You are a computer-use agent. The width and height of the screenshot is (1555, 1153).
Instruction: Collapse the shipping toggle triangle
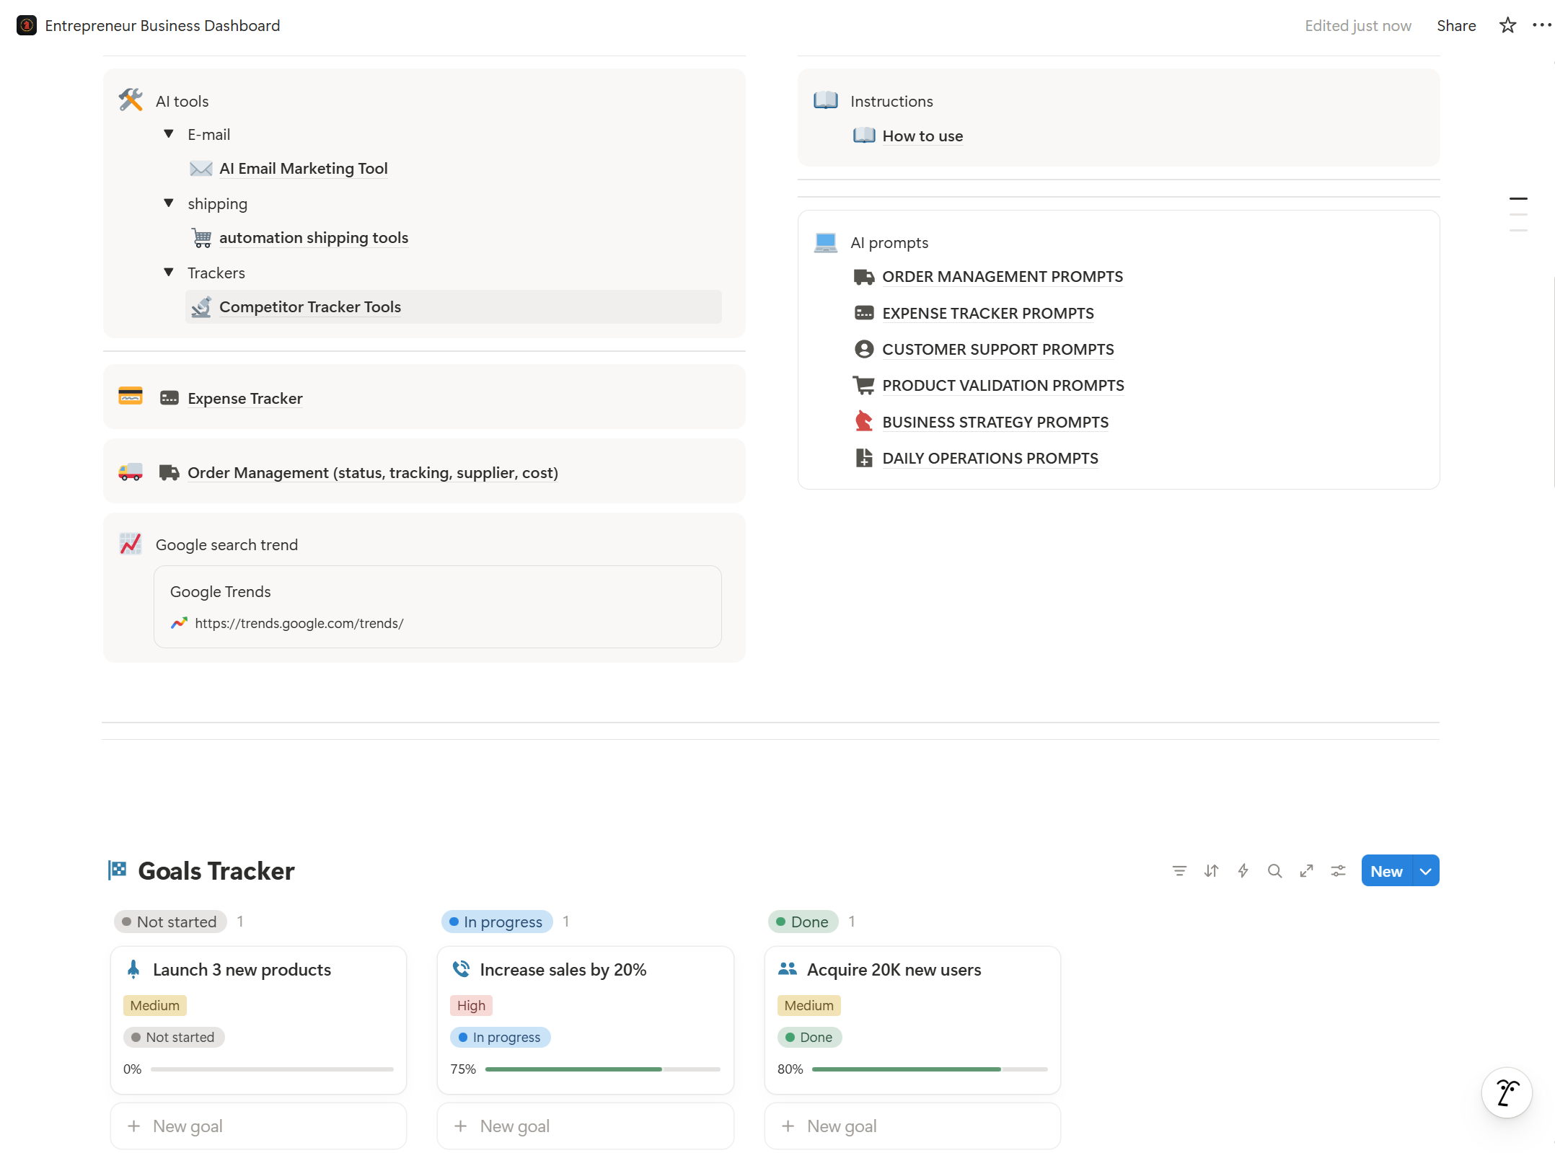(168, 203)
